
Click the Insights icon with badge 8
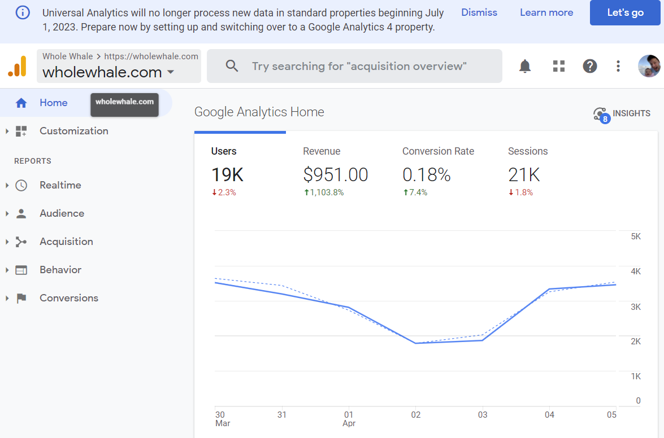coord(601,114)
